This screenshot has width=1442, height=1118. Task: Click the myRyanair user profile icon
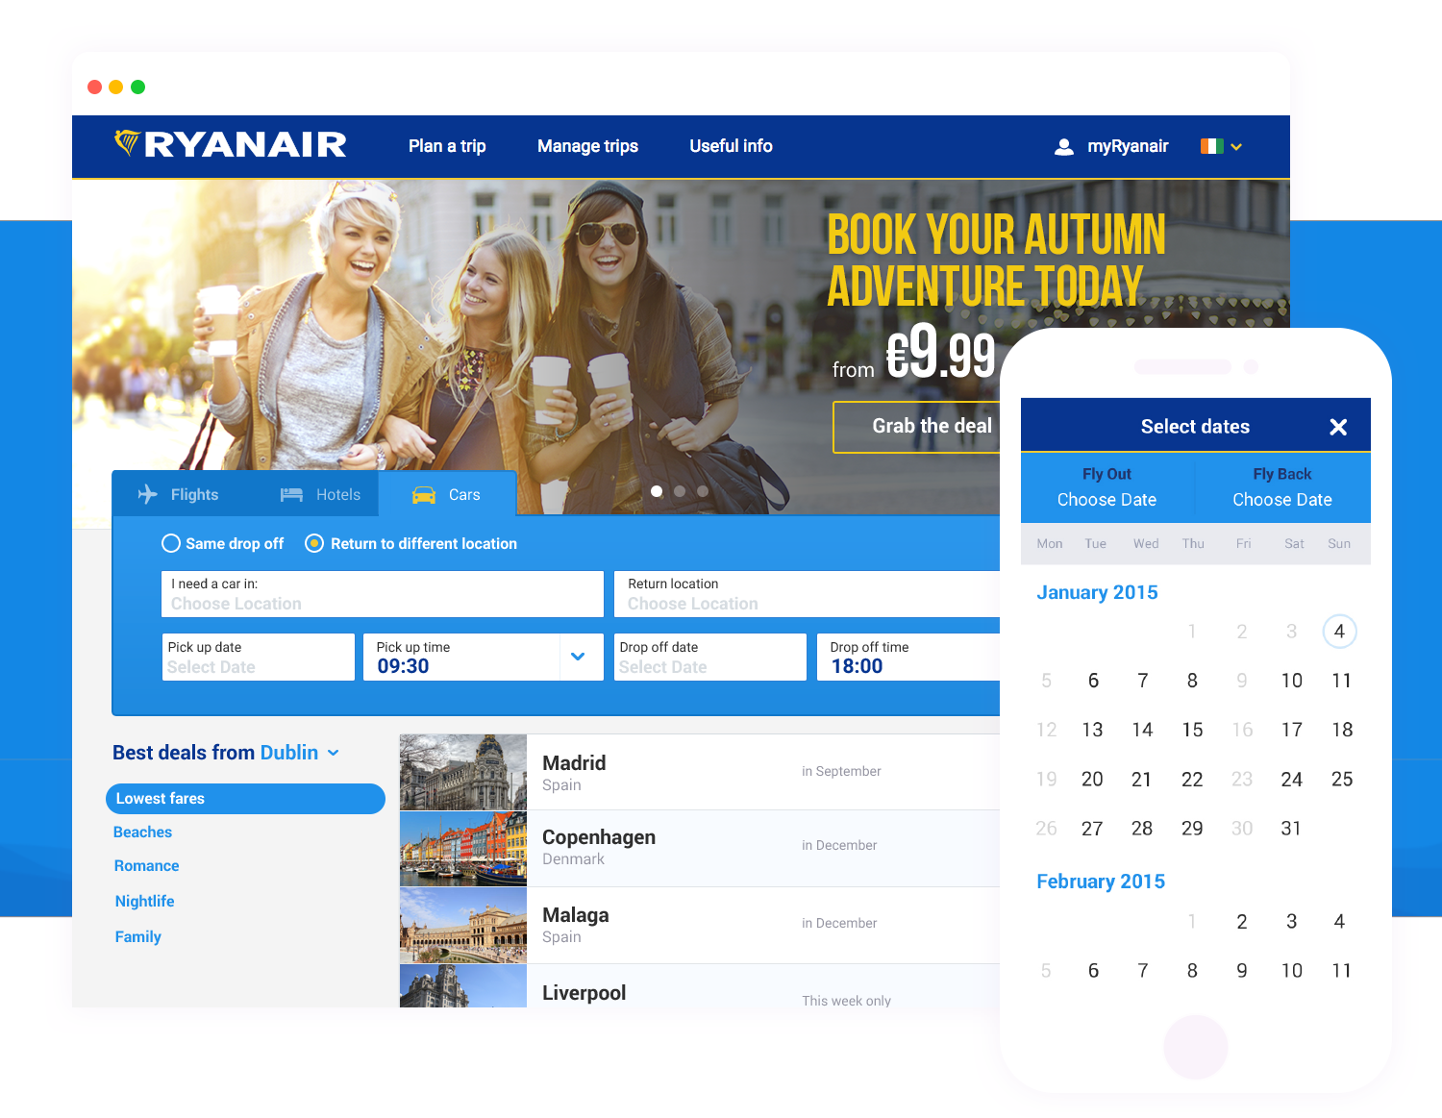tap(1064, 147)
